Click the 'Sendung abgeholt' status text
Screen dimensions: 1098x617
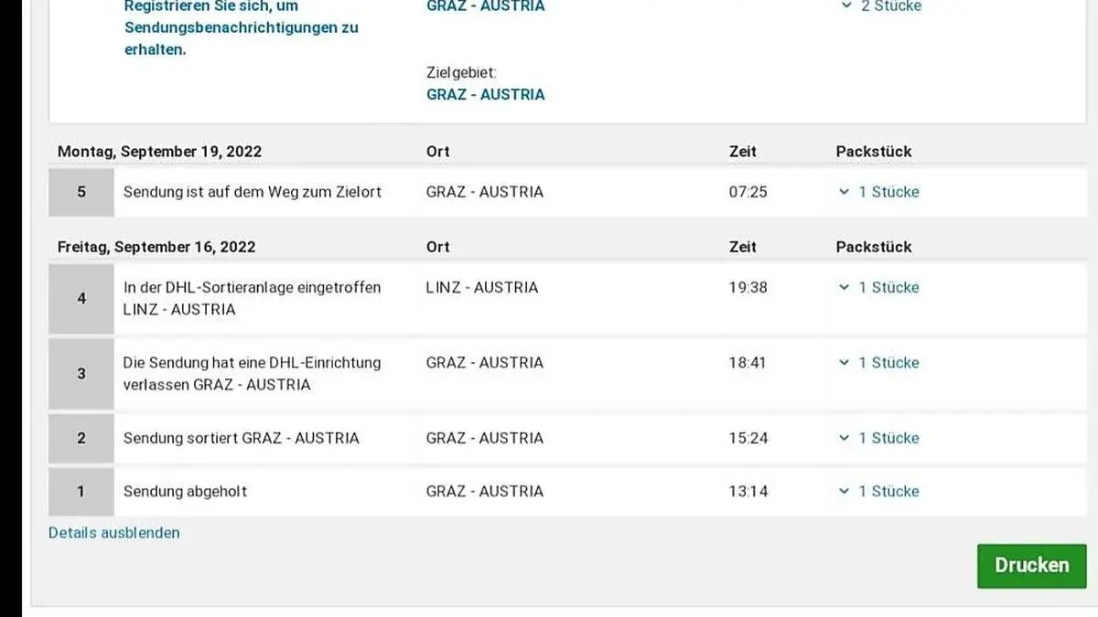(185, 491)
